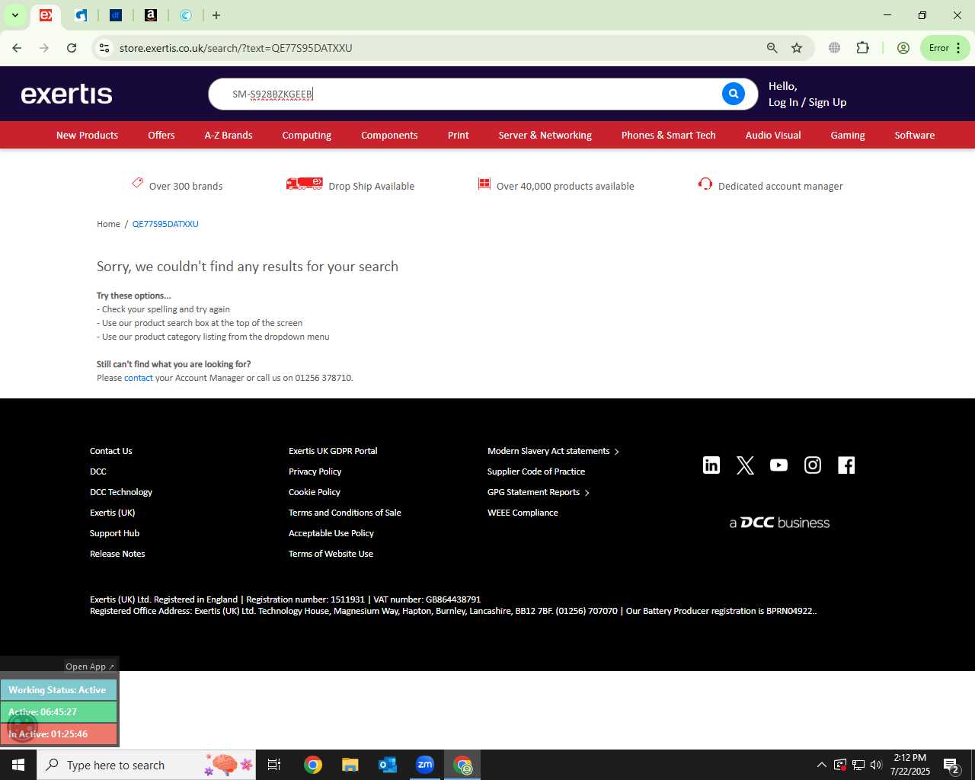Open the Facebook social icon
This screenshot has width=975, height=780.
coord(846,465)
